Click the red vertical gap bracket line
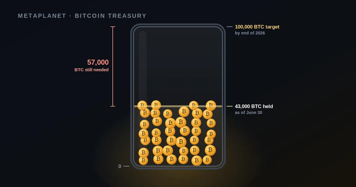 [113, 66]
